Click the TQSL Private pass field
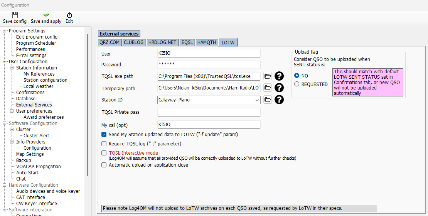The width and height of the screenshot is (428, 216). tap(209, 112)
